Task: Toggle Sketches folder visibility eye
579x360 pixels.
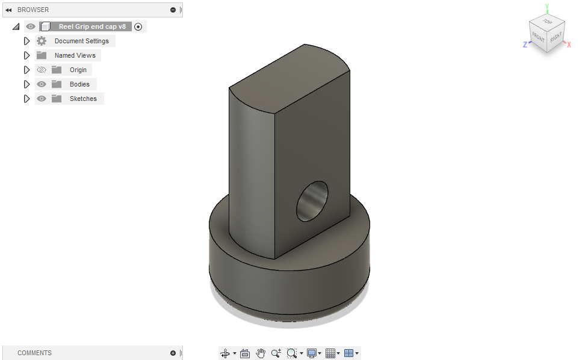Action: coord(42,99)
